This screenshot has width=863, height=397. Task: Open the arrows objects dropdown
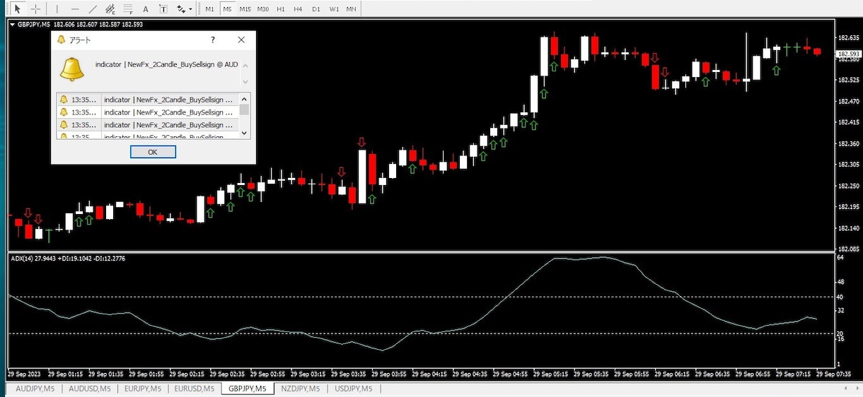[x=185, y=9]
